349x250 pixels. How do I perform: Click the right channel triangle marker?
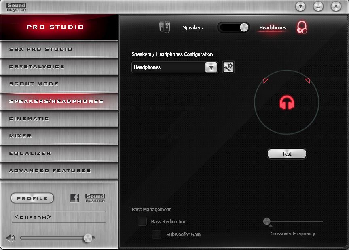pos(308,80)
